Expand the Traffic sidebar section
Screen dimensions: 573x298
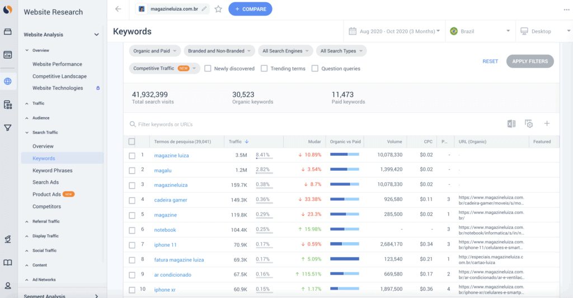(39, 103)
